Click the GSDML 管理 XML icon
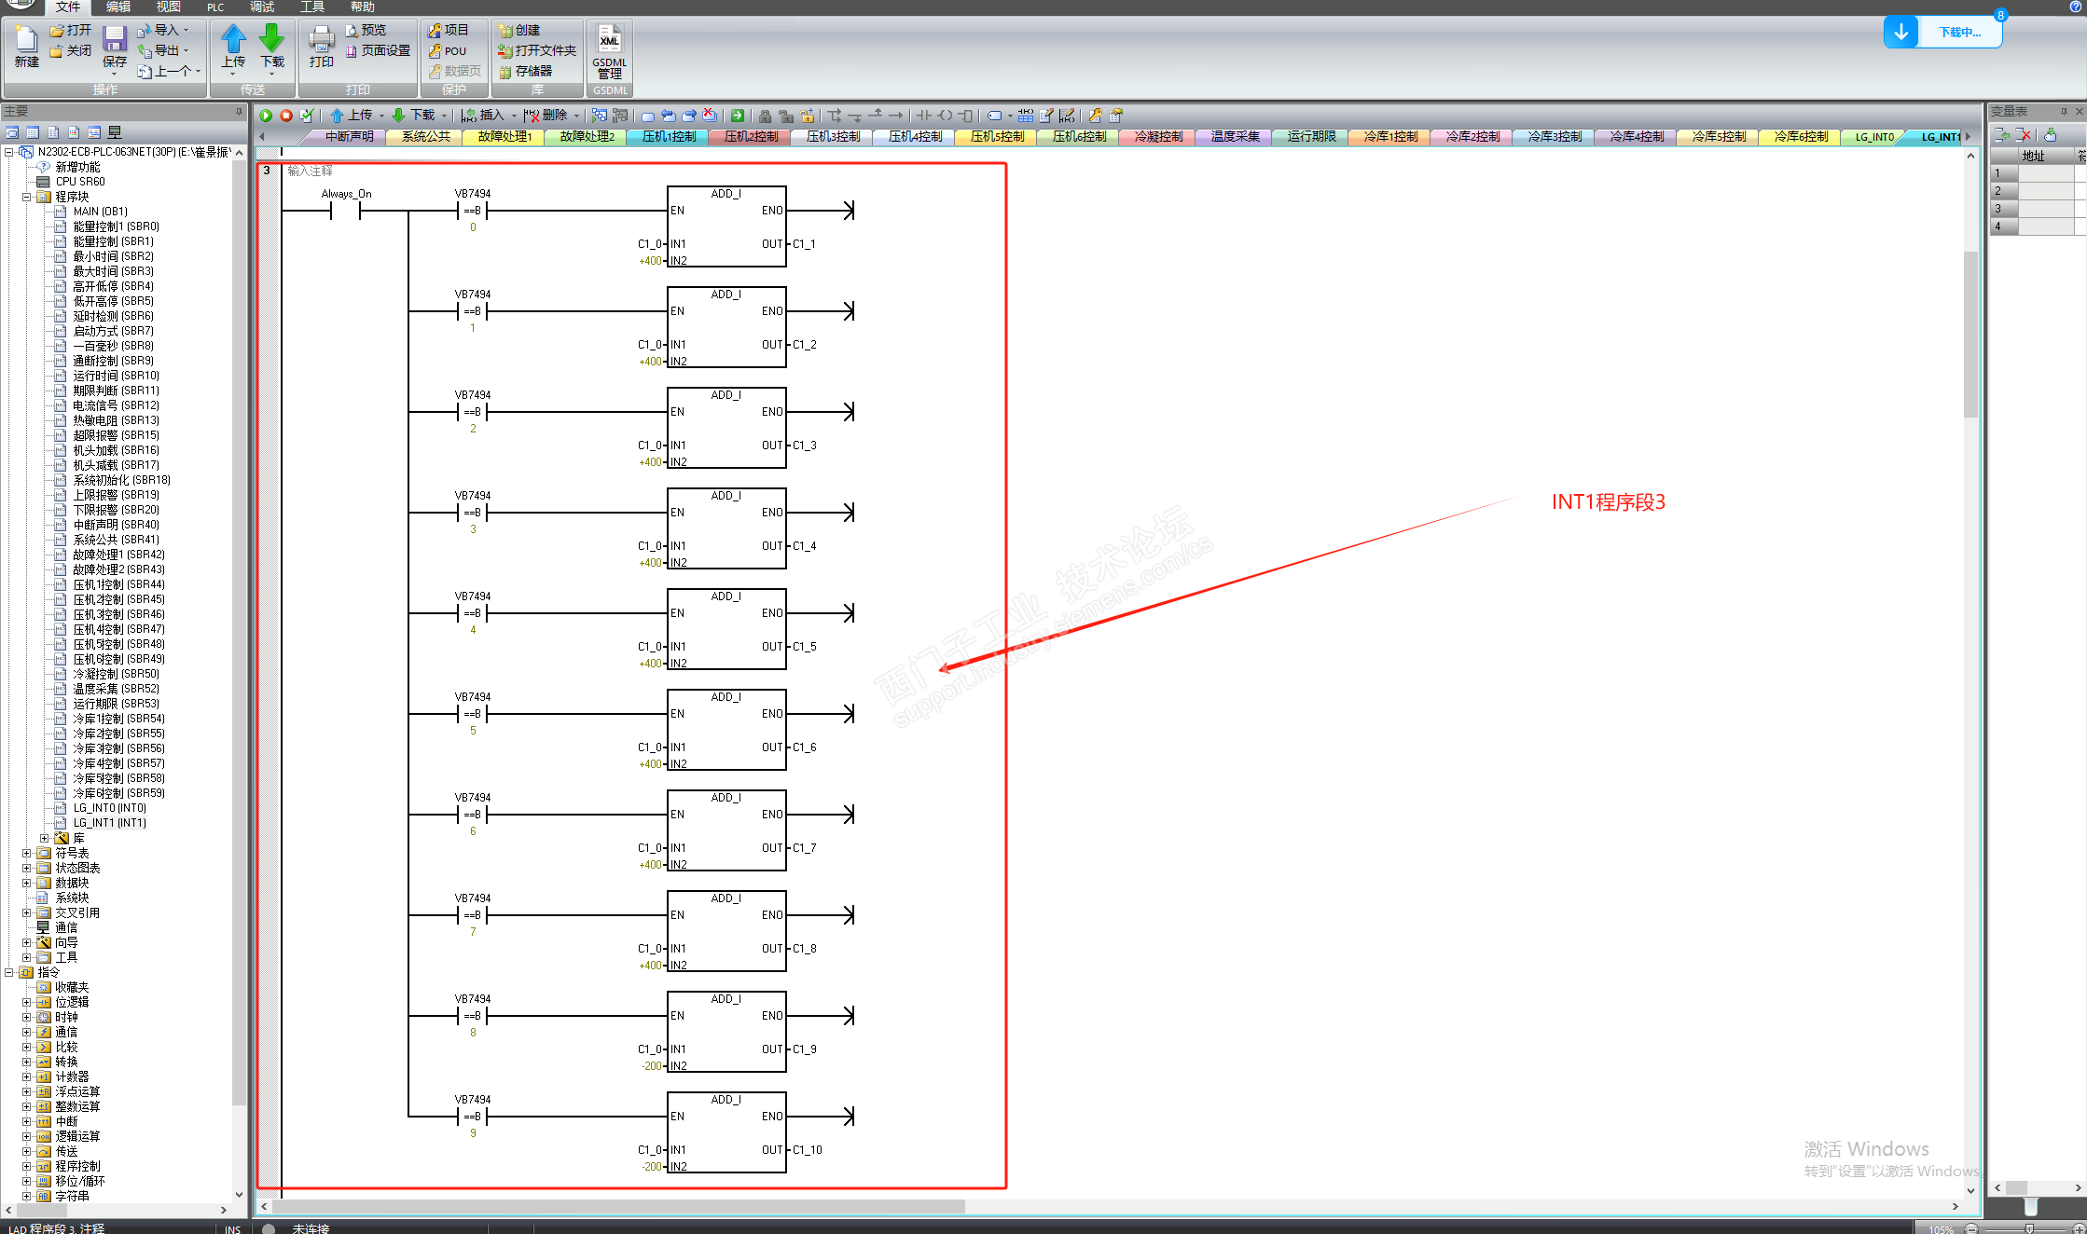 click(609, 41)
